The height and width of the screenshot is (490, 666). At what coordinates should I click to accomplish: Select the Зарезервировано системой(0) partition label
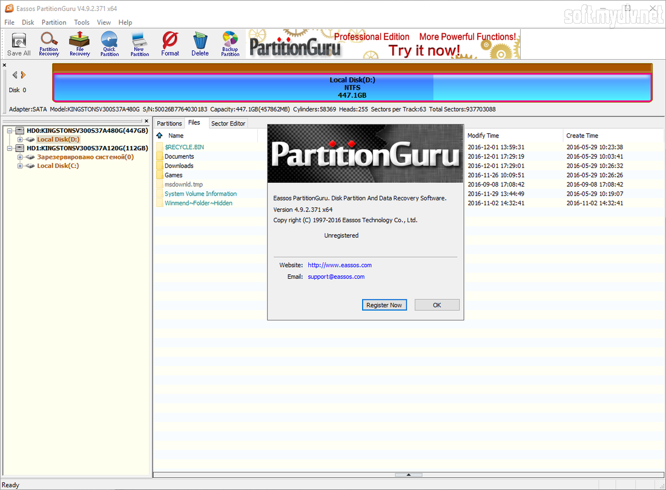[85, 157]
